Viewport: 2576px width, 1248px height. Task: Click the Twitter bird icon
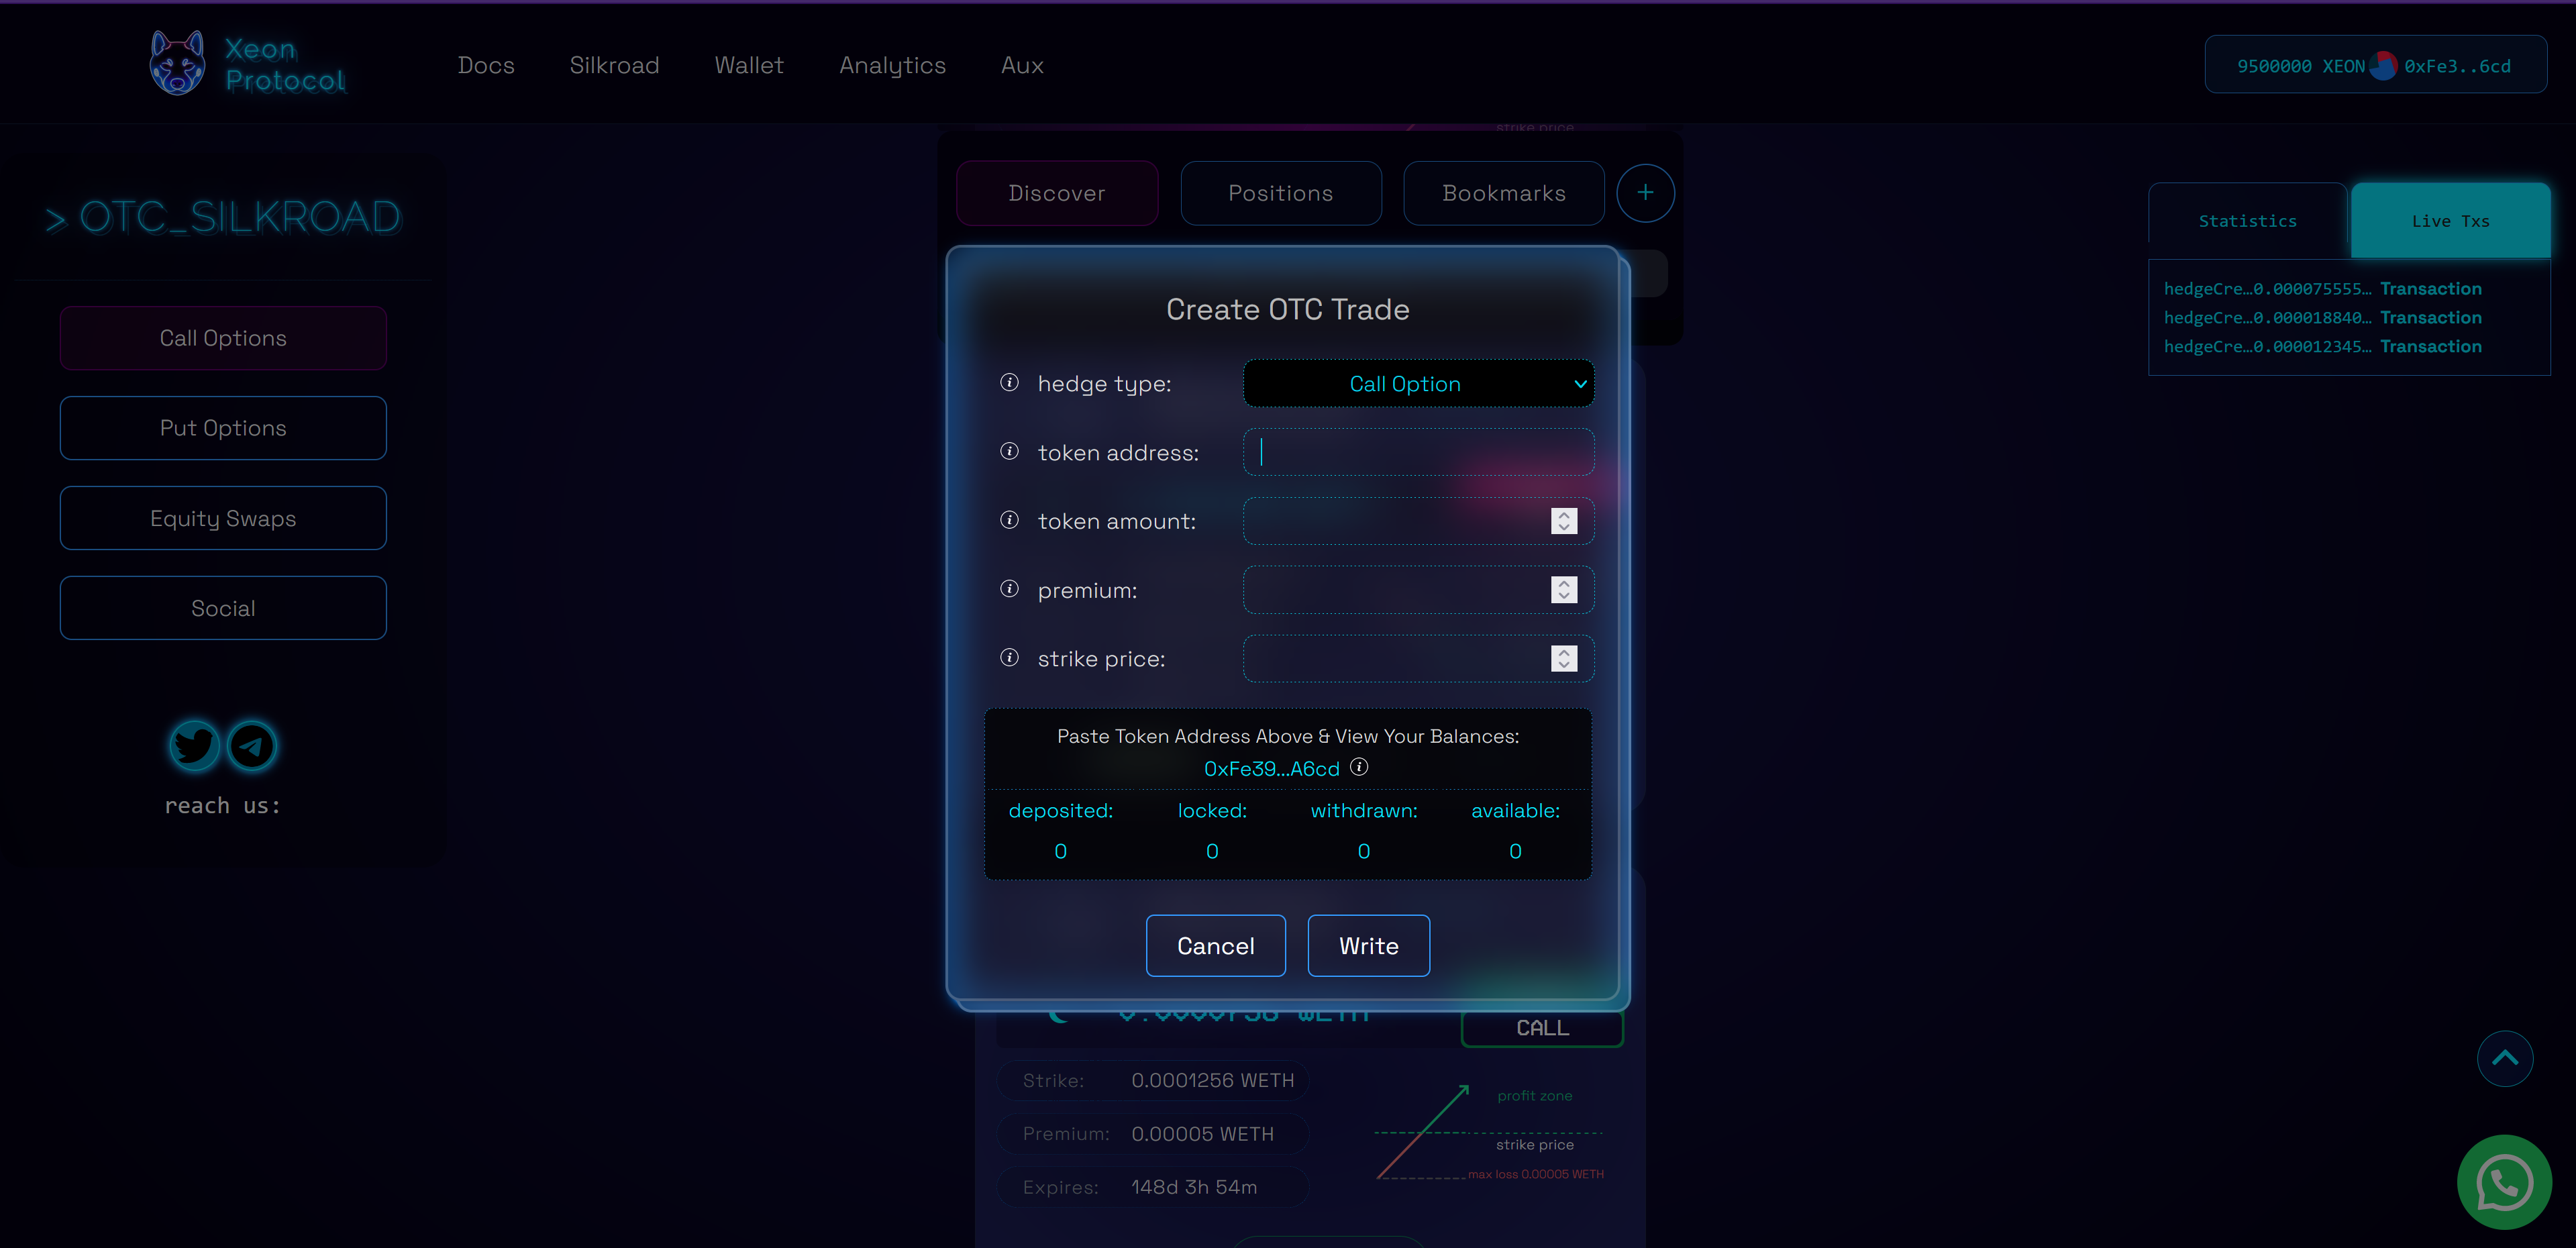pyautogui.click(x=194, y=745)
